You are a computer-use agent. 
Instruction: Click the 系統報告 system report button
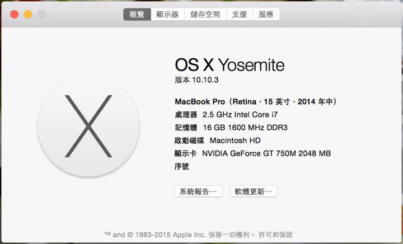pyautogui.click(x=198, y=191)
